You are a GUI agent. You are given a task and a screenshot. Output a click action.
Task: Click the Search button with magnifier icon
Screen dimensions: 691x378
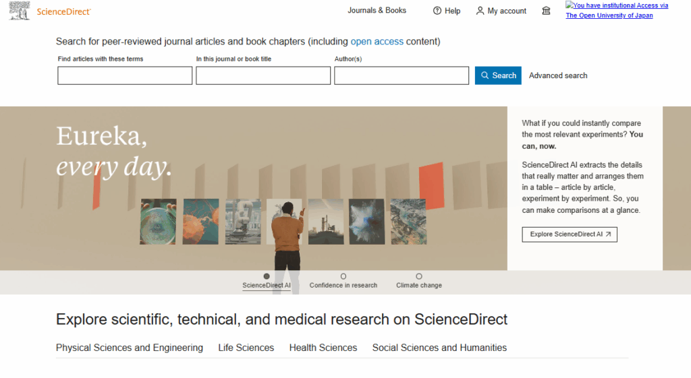[x=498, y=75]
